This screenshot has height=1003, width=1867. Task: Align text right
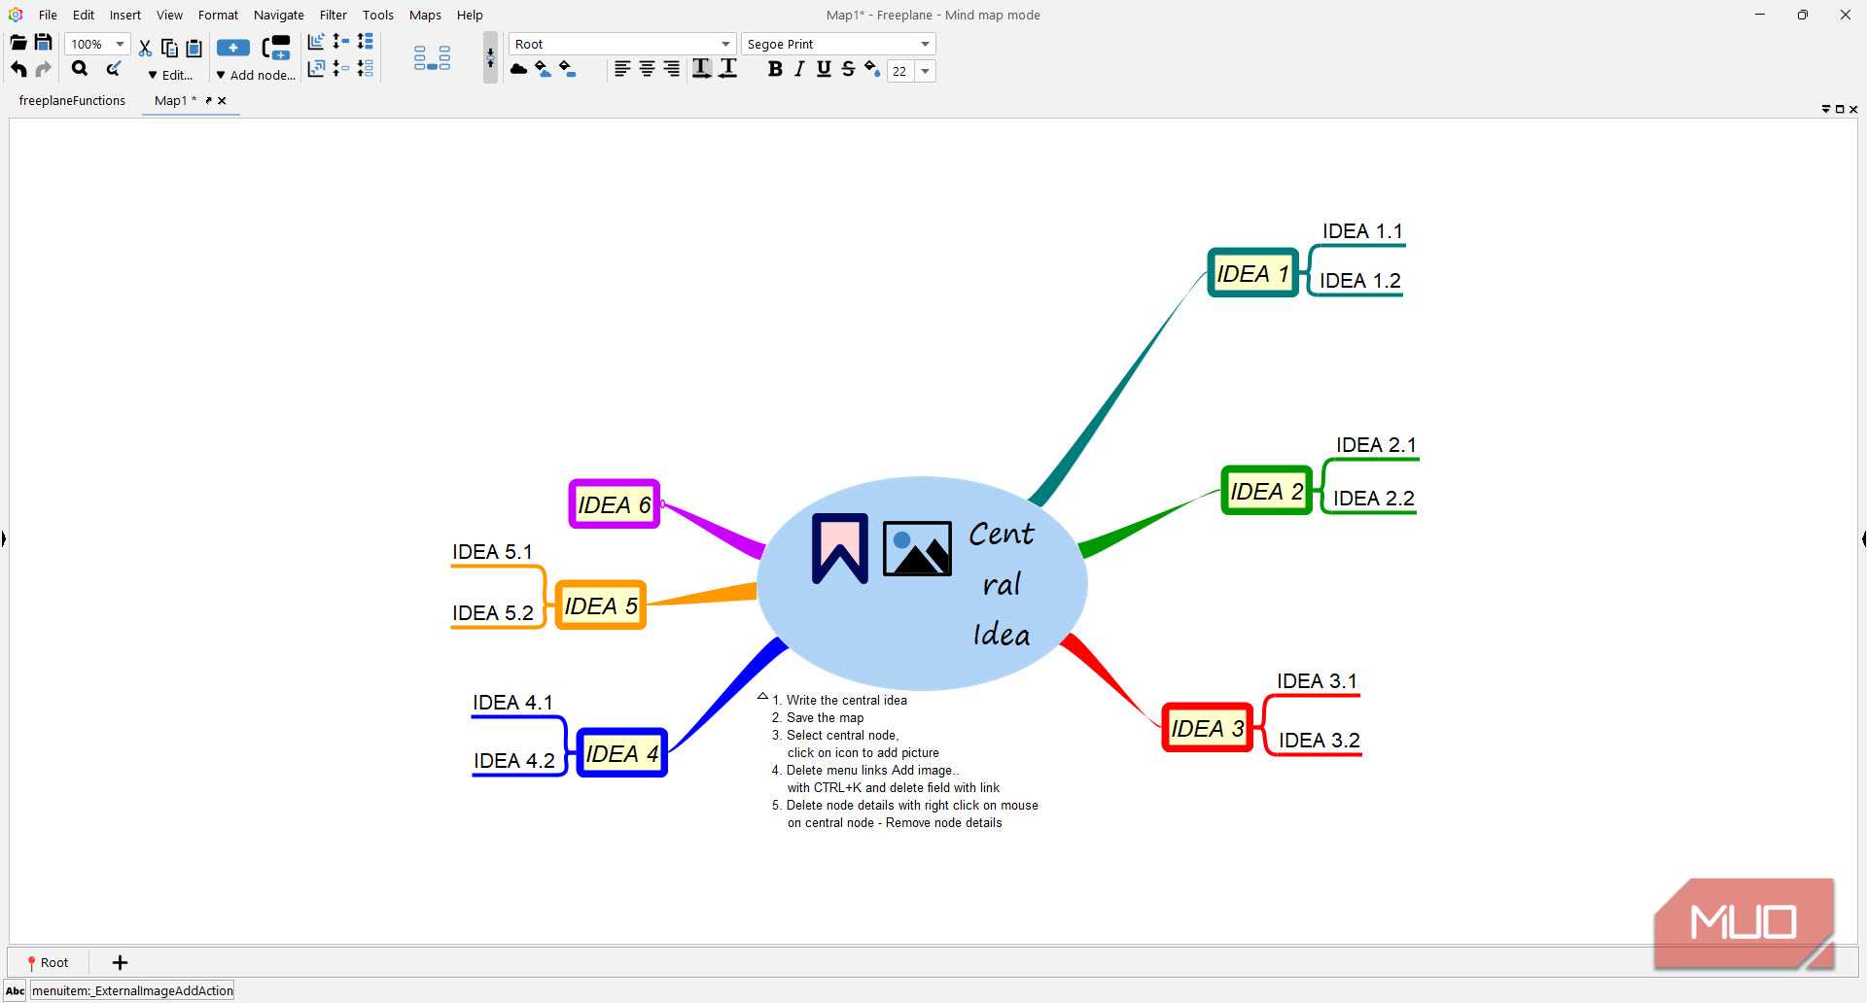(671, 69)
